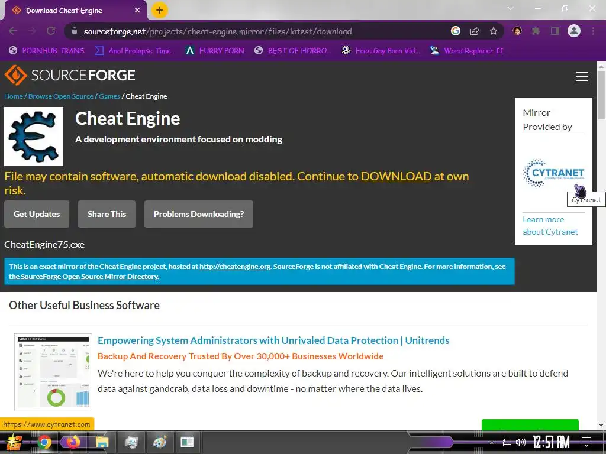
Task: Click Share This button
Action: pos(107,214)
